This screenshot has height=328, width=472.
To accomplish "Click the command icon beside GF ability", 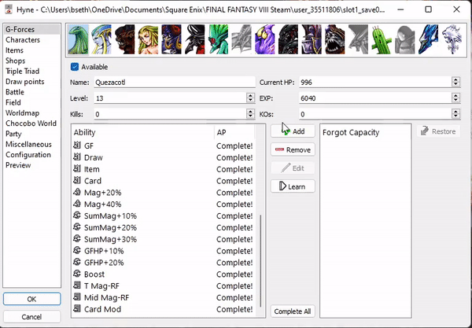I will [x=77, y=146].
